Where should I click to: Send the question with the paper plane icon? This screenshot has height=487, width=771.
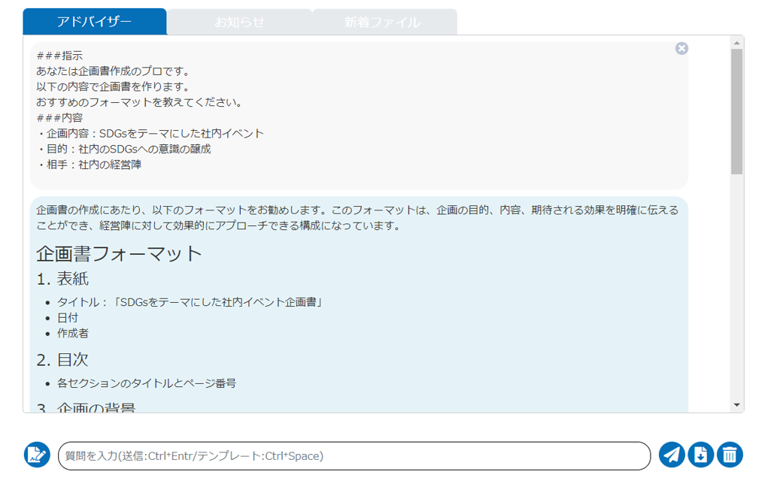pos(672,455)
